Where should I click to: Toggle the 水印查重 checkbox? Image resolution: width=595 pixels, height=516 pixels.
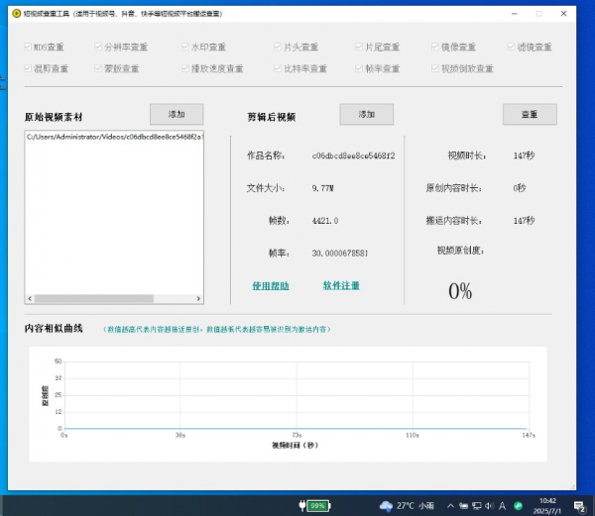(x=185, y=47)
